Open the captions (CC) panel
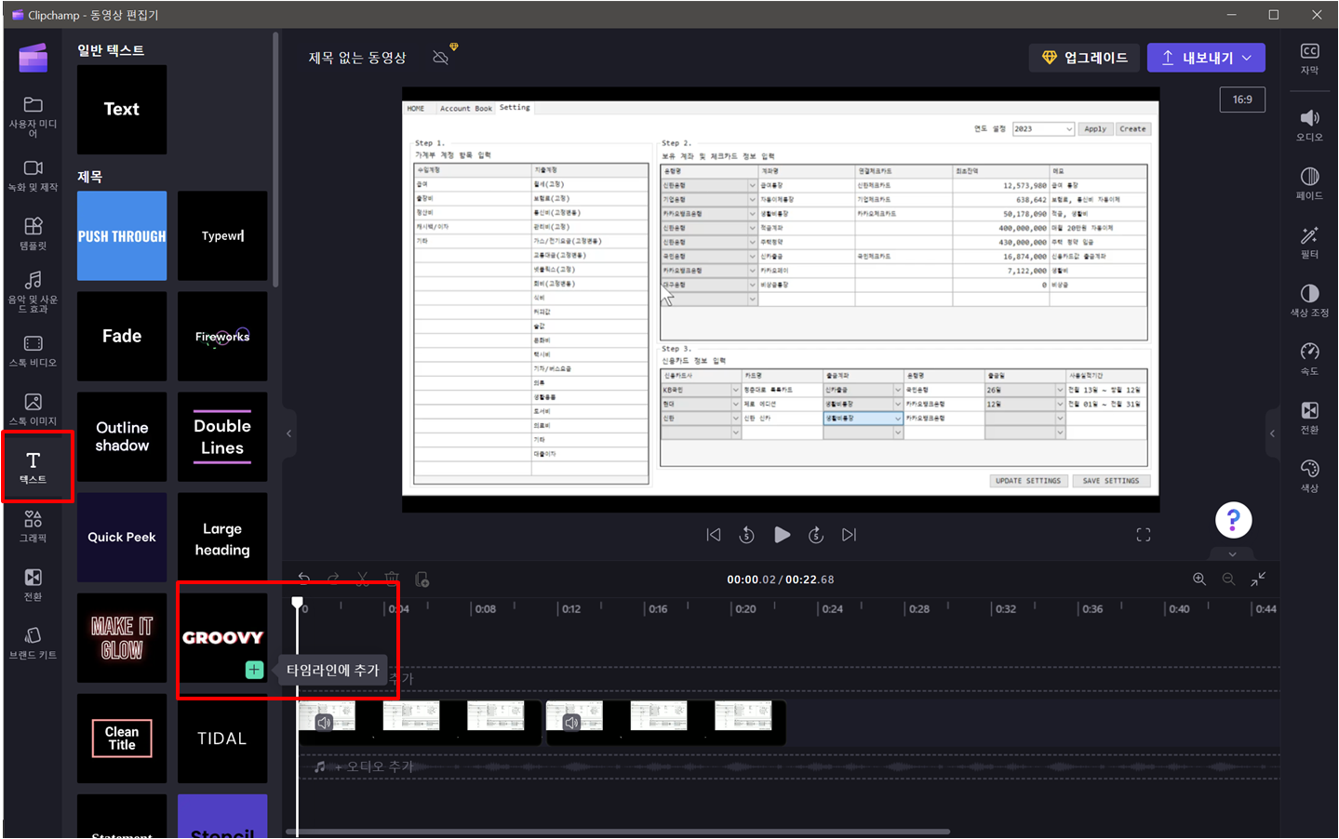The width and height of the screenshot is (1339, 839). point(1309,59)
